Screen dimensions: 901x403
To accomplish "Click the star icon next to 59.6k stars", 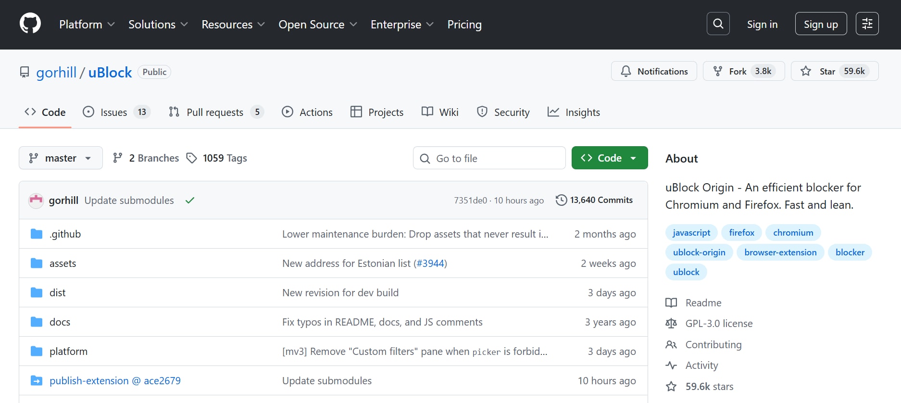I will (x=671, y=386).
